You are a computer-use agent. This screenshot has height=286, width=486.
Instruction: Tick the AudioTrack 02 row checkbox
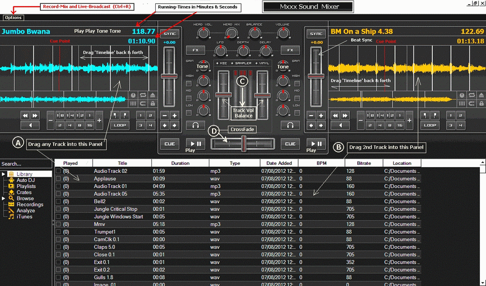58,171
